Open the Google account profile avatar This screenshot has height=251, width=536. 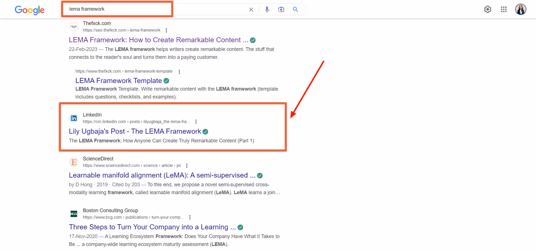520,9
